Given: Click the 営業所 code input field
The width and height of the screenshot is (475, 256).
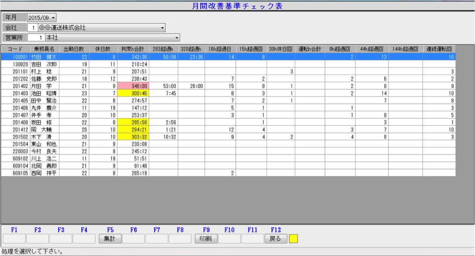Looking at the screenshot, I should click(37, 38).
